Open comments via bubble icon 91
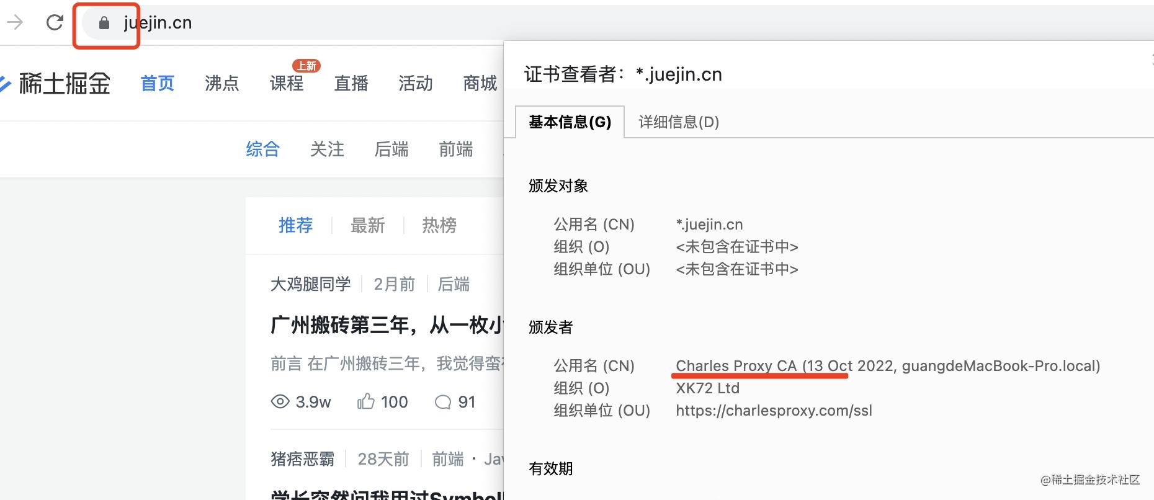The image size is (1154, 500). (x=443, y=402)
